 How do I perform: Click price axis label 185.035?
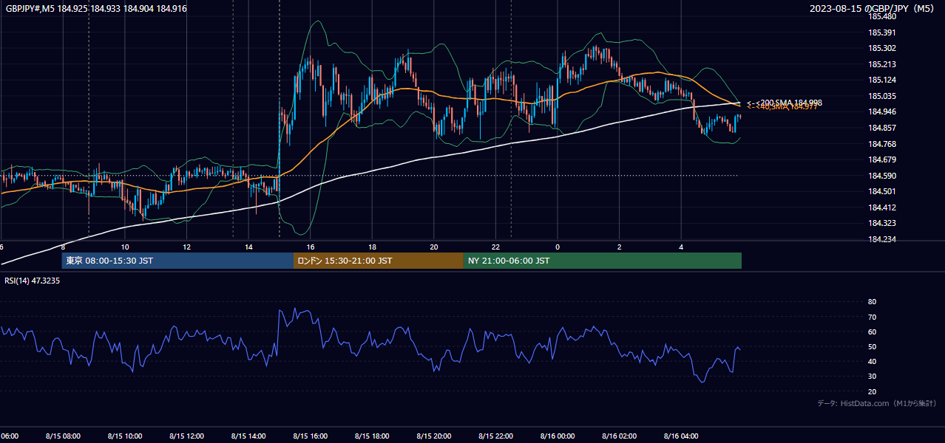pos(881,96)
